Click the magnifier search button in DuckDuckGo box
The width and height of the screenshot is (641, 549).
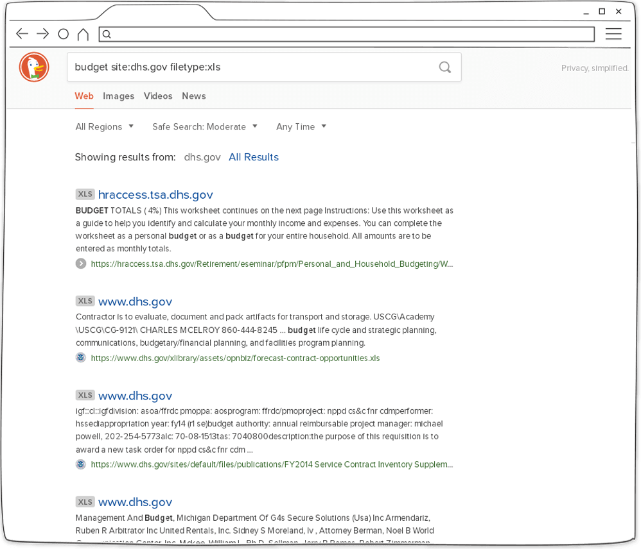tap(444, 67)
